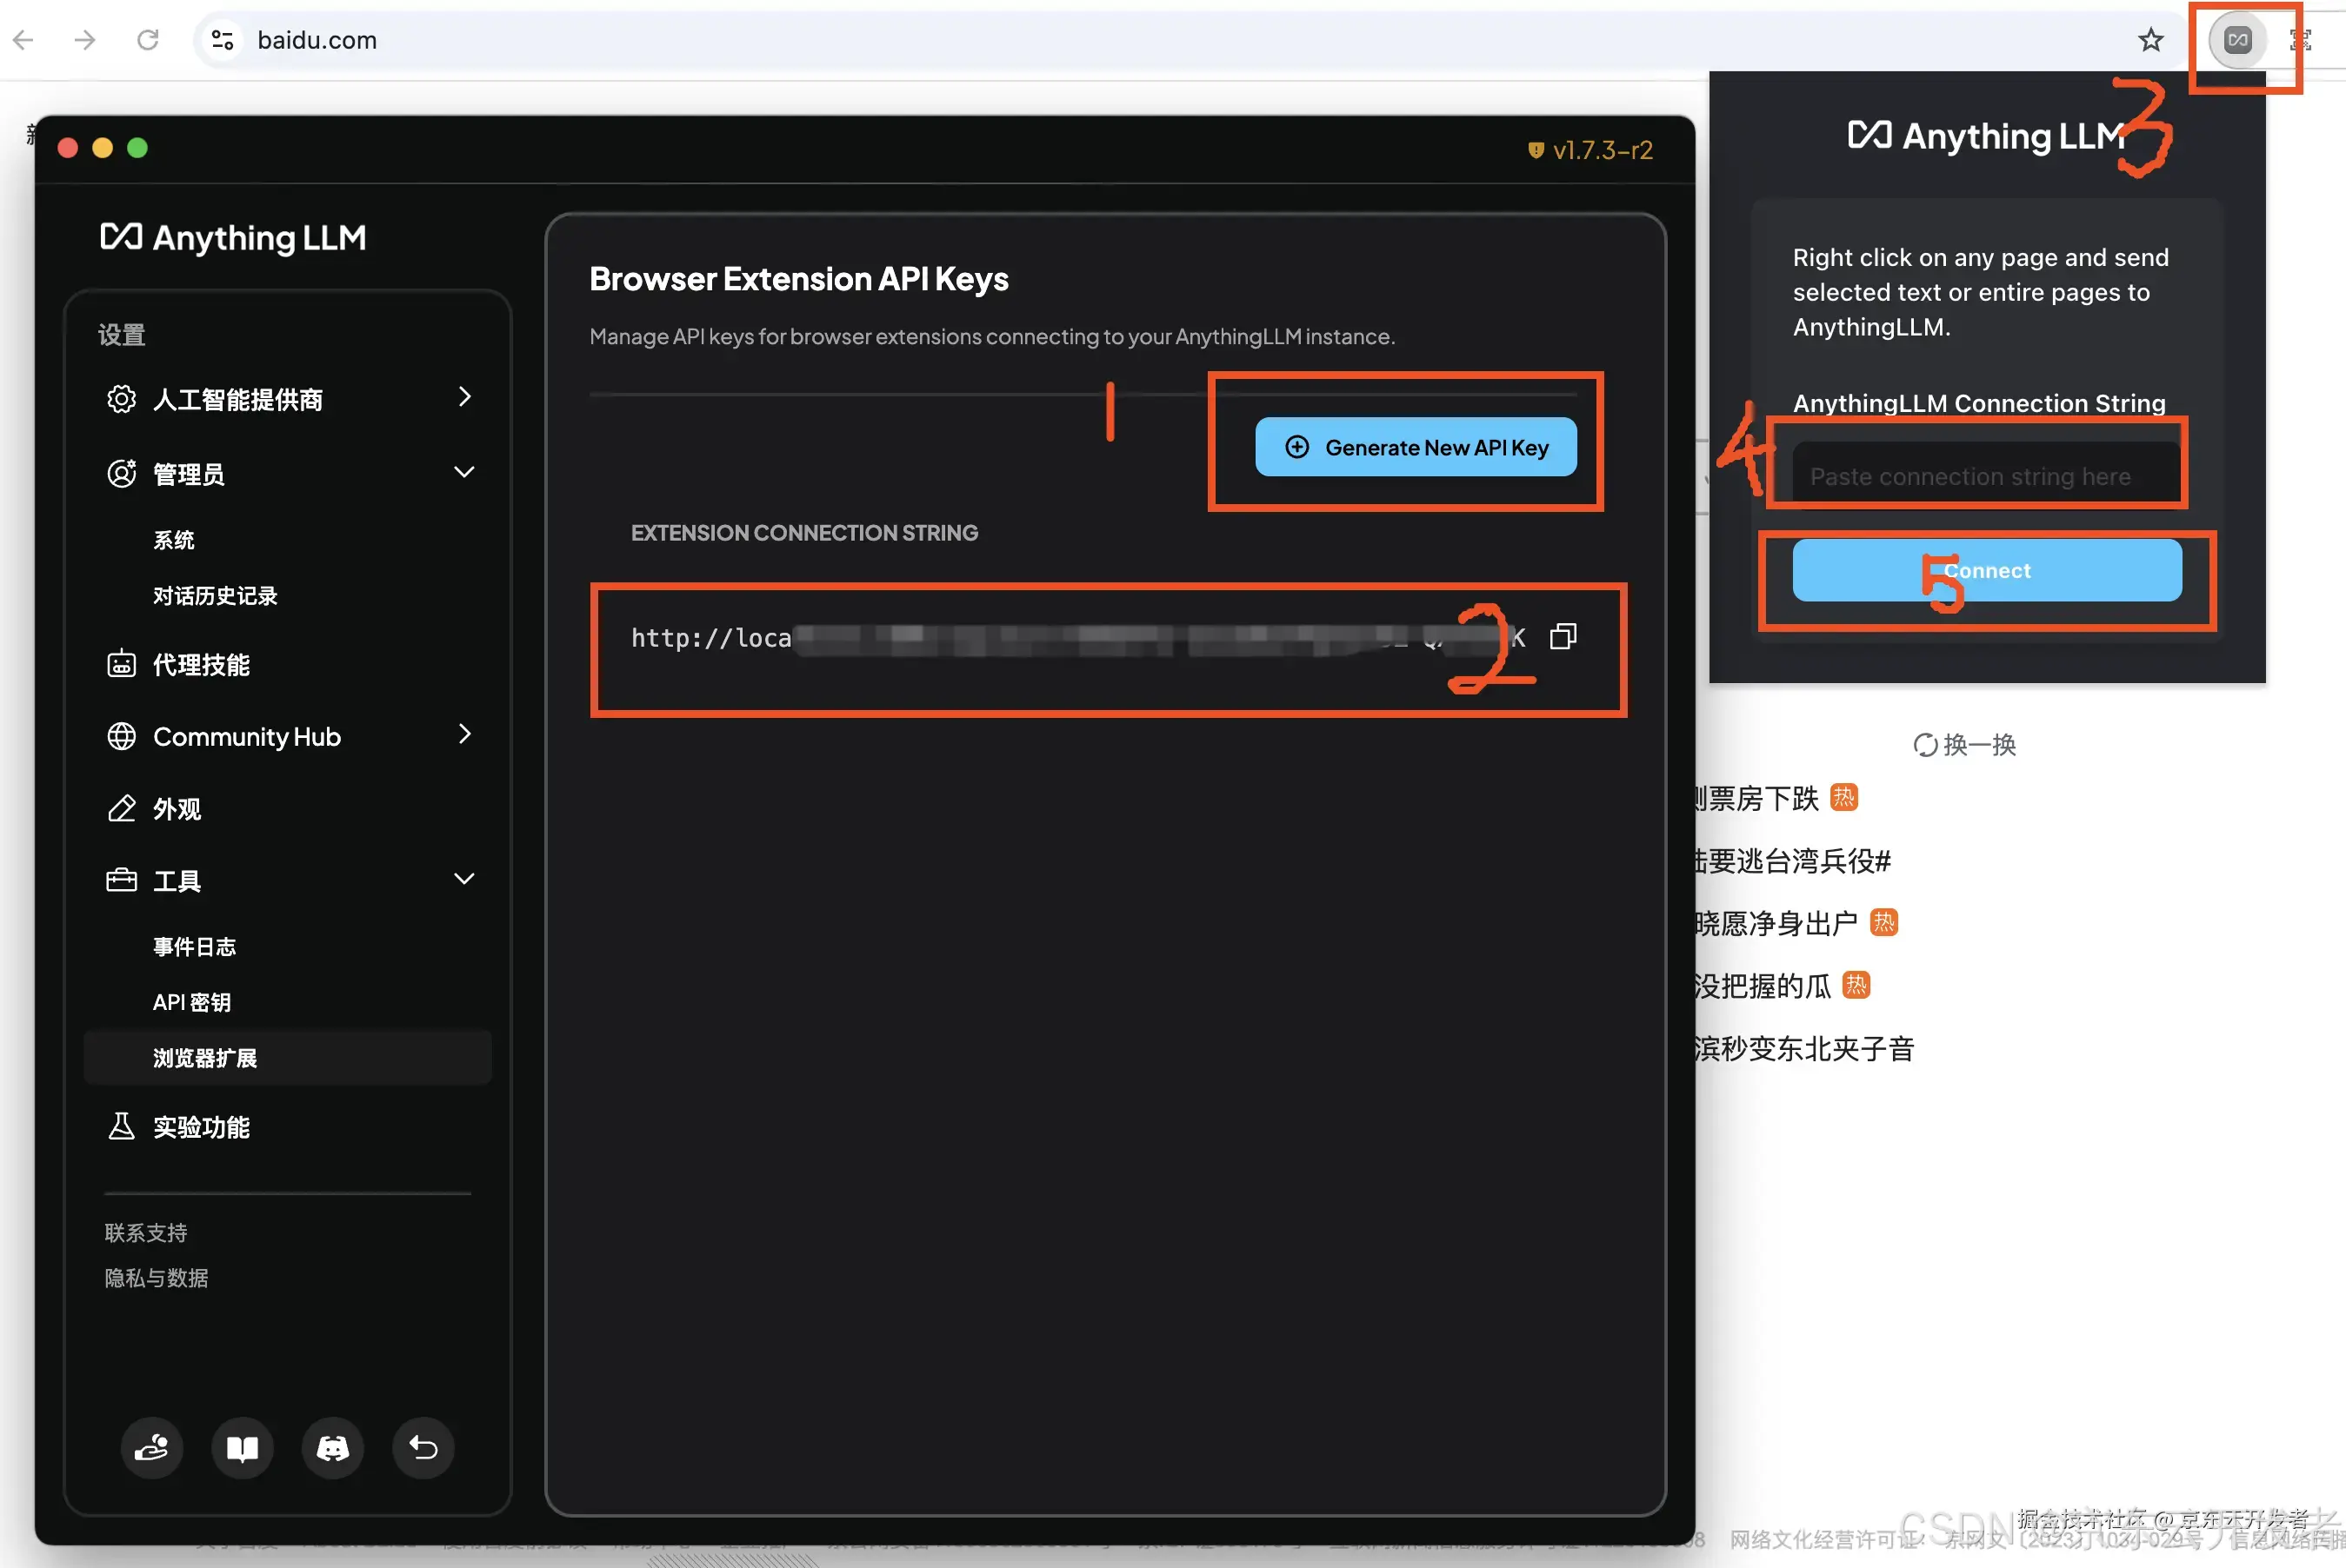Click the globe icon beside Community Hub
Screen dimensions: 2346x1568
(x=121, y=736)
